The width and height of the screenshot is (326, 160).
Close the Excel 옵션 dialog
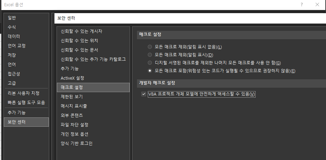coord(317,5)
